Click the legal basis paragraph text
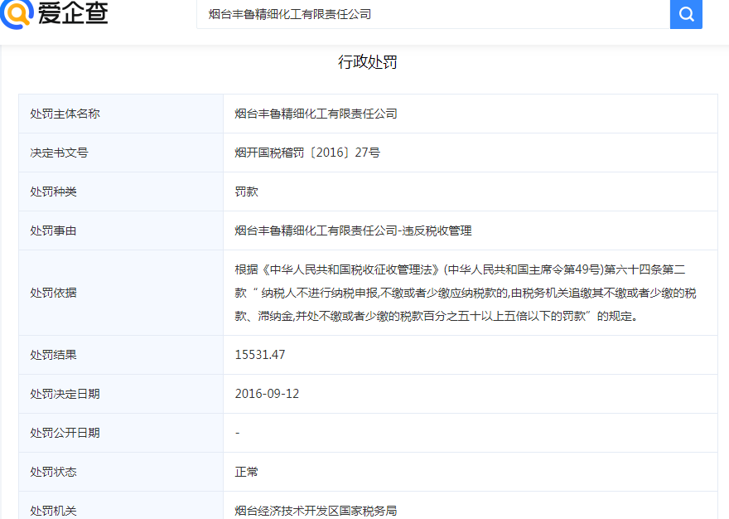This screenshot has width=729, height=519. coord(466,293)
